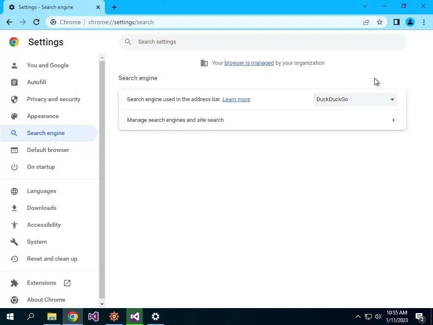Click the Accessibility person icon

point(14,225)
